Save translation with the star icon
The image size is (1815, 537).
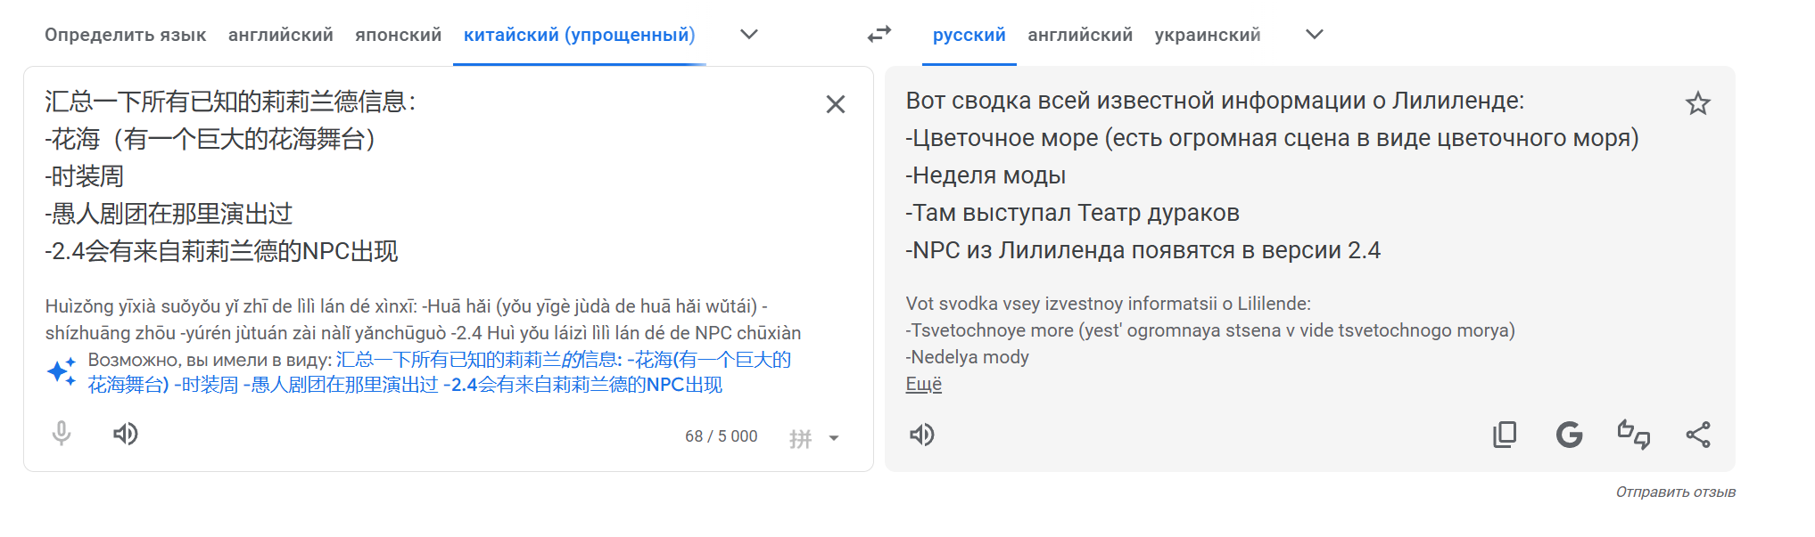click(1698, 104)
